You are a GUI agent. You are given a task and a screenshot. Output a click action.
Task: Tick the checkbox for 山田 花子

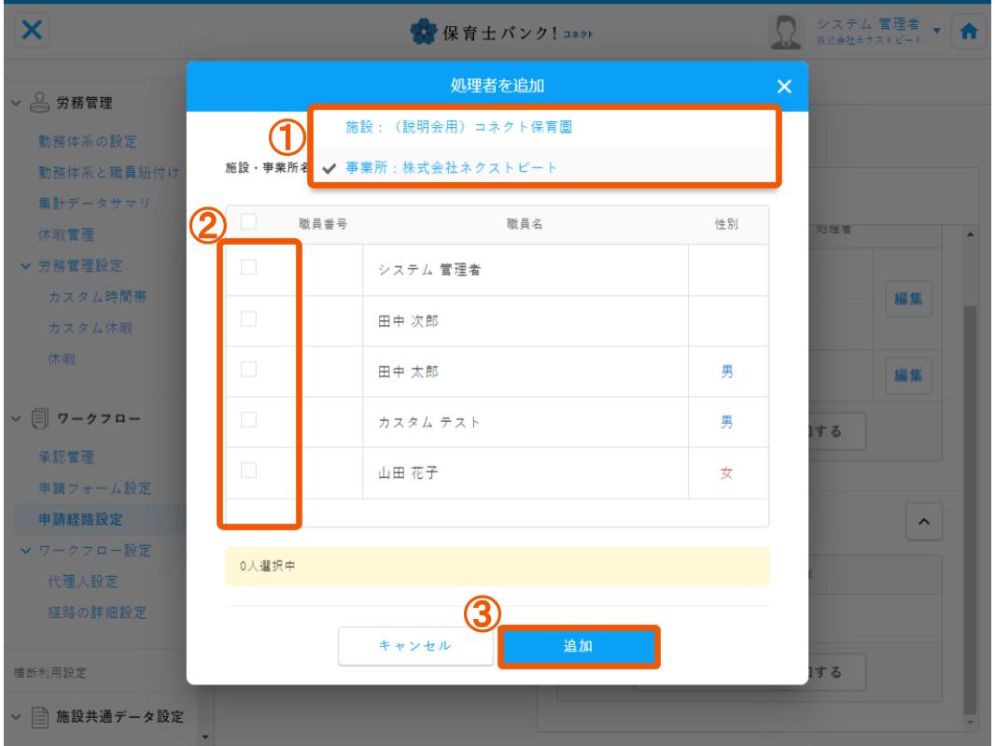(x=248, y=472)
